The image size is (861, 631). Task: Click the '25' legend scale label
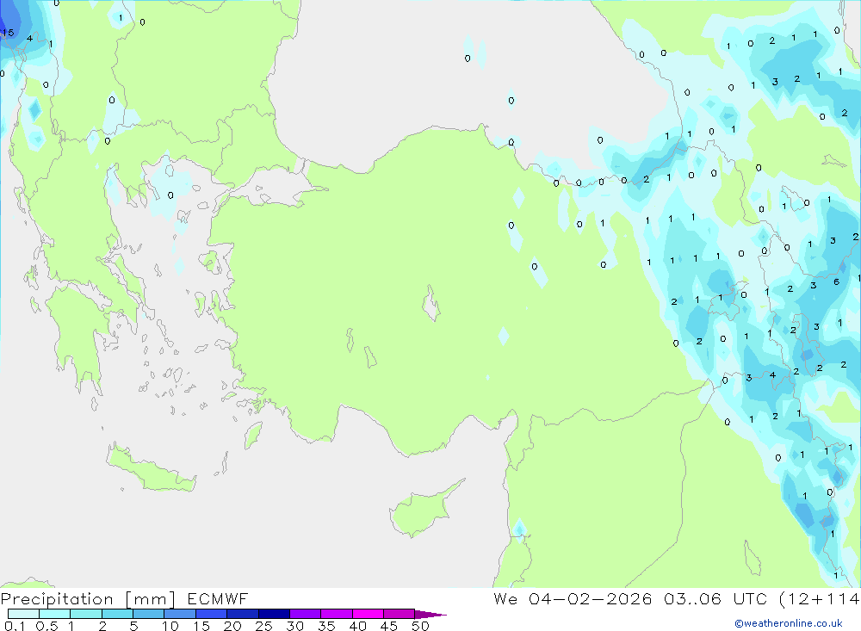(263, 626)
